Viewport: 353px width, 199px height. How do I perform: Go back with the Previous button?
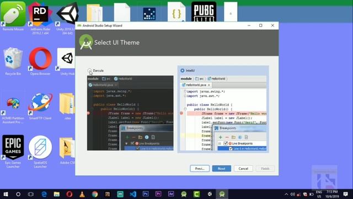(x=200, y=169)
